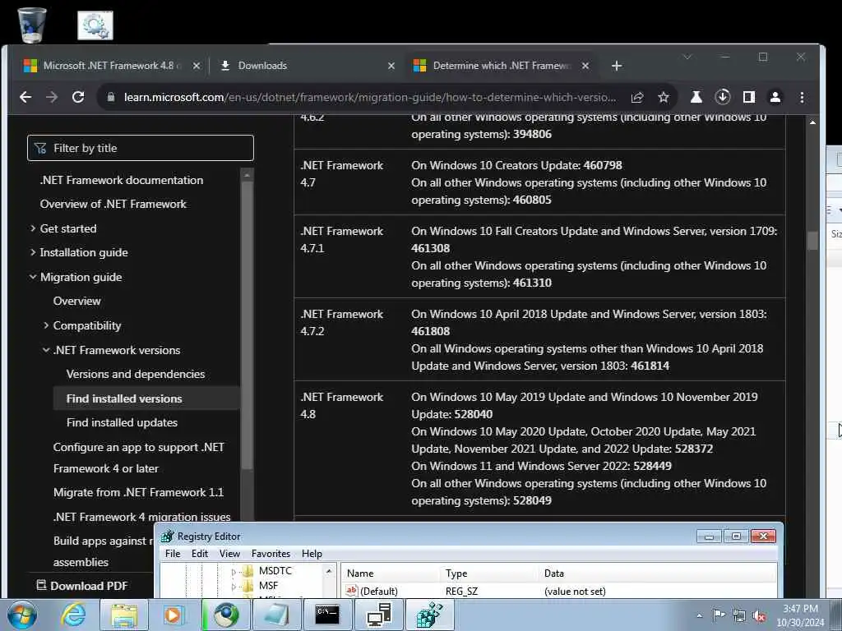Open the Action Center flag tray icon

point(719,615)
